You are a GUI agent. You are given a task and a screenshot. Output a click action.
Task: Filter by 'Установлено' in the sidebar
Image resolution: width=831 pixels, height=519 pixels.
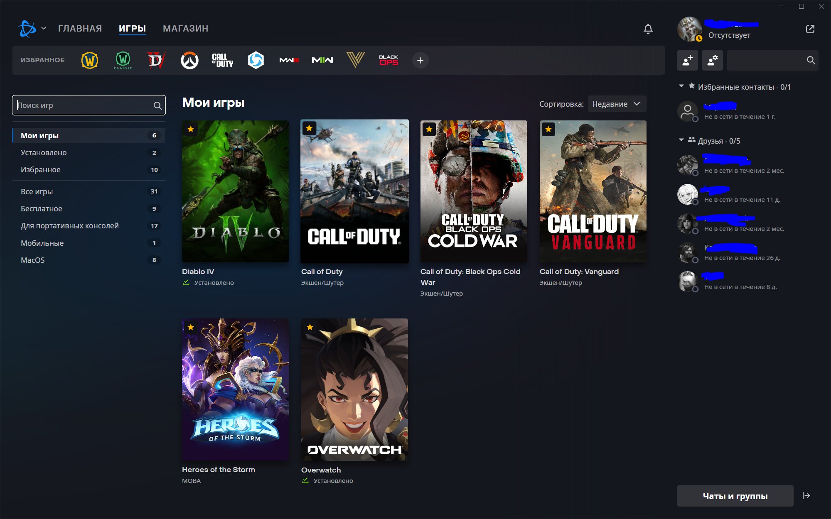tap(89, 152)
